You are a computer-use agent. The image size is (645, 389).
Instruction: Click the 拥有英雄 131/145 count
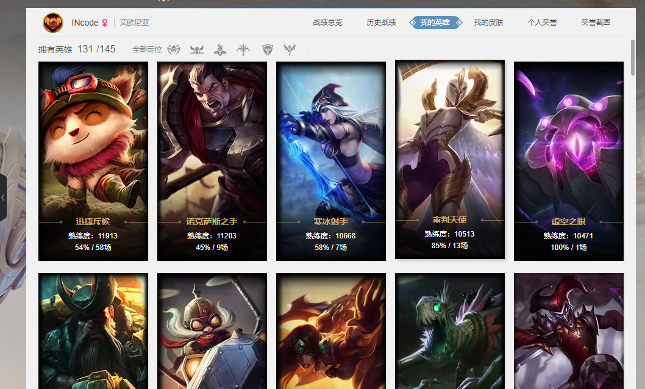tap(77, 49)
